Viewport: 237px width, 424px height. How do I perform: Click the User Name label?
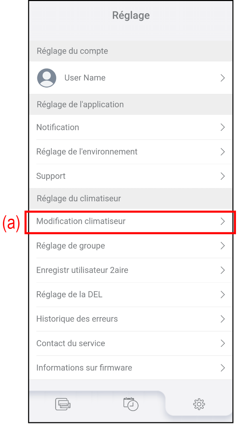point(85,78)
